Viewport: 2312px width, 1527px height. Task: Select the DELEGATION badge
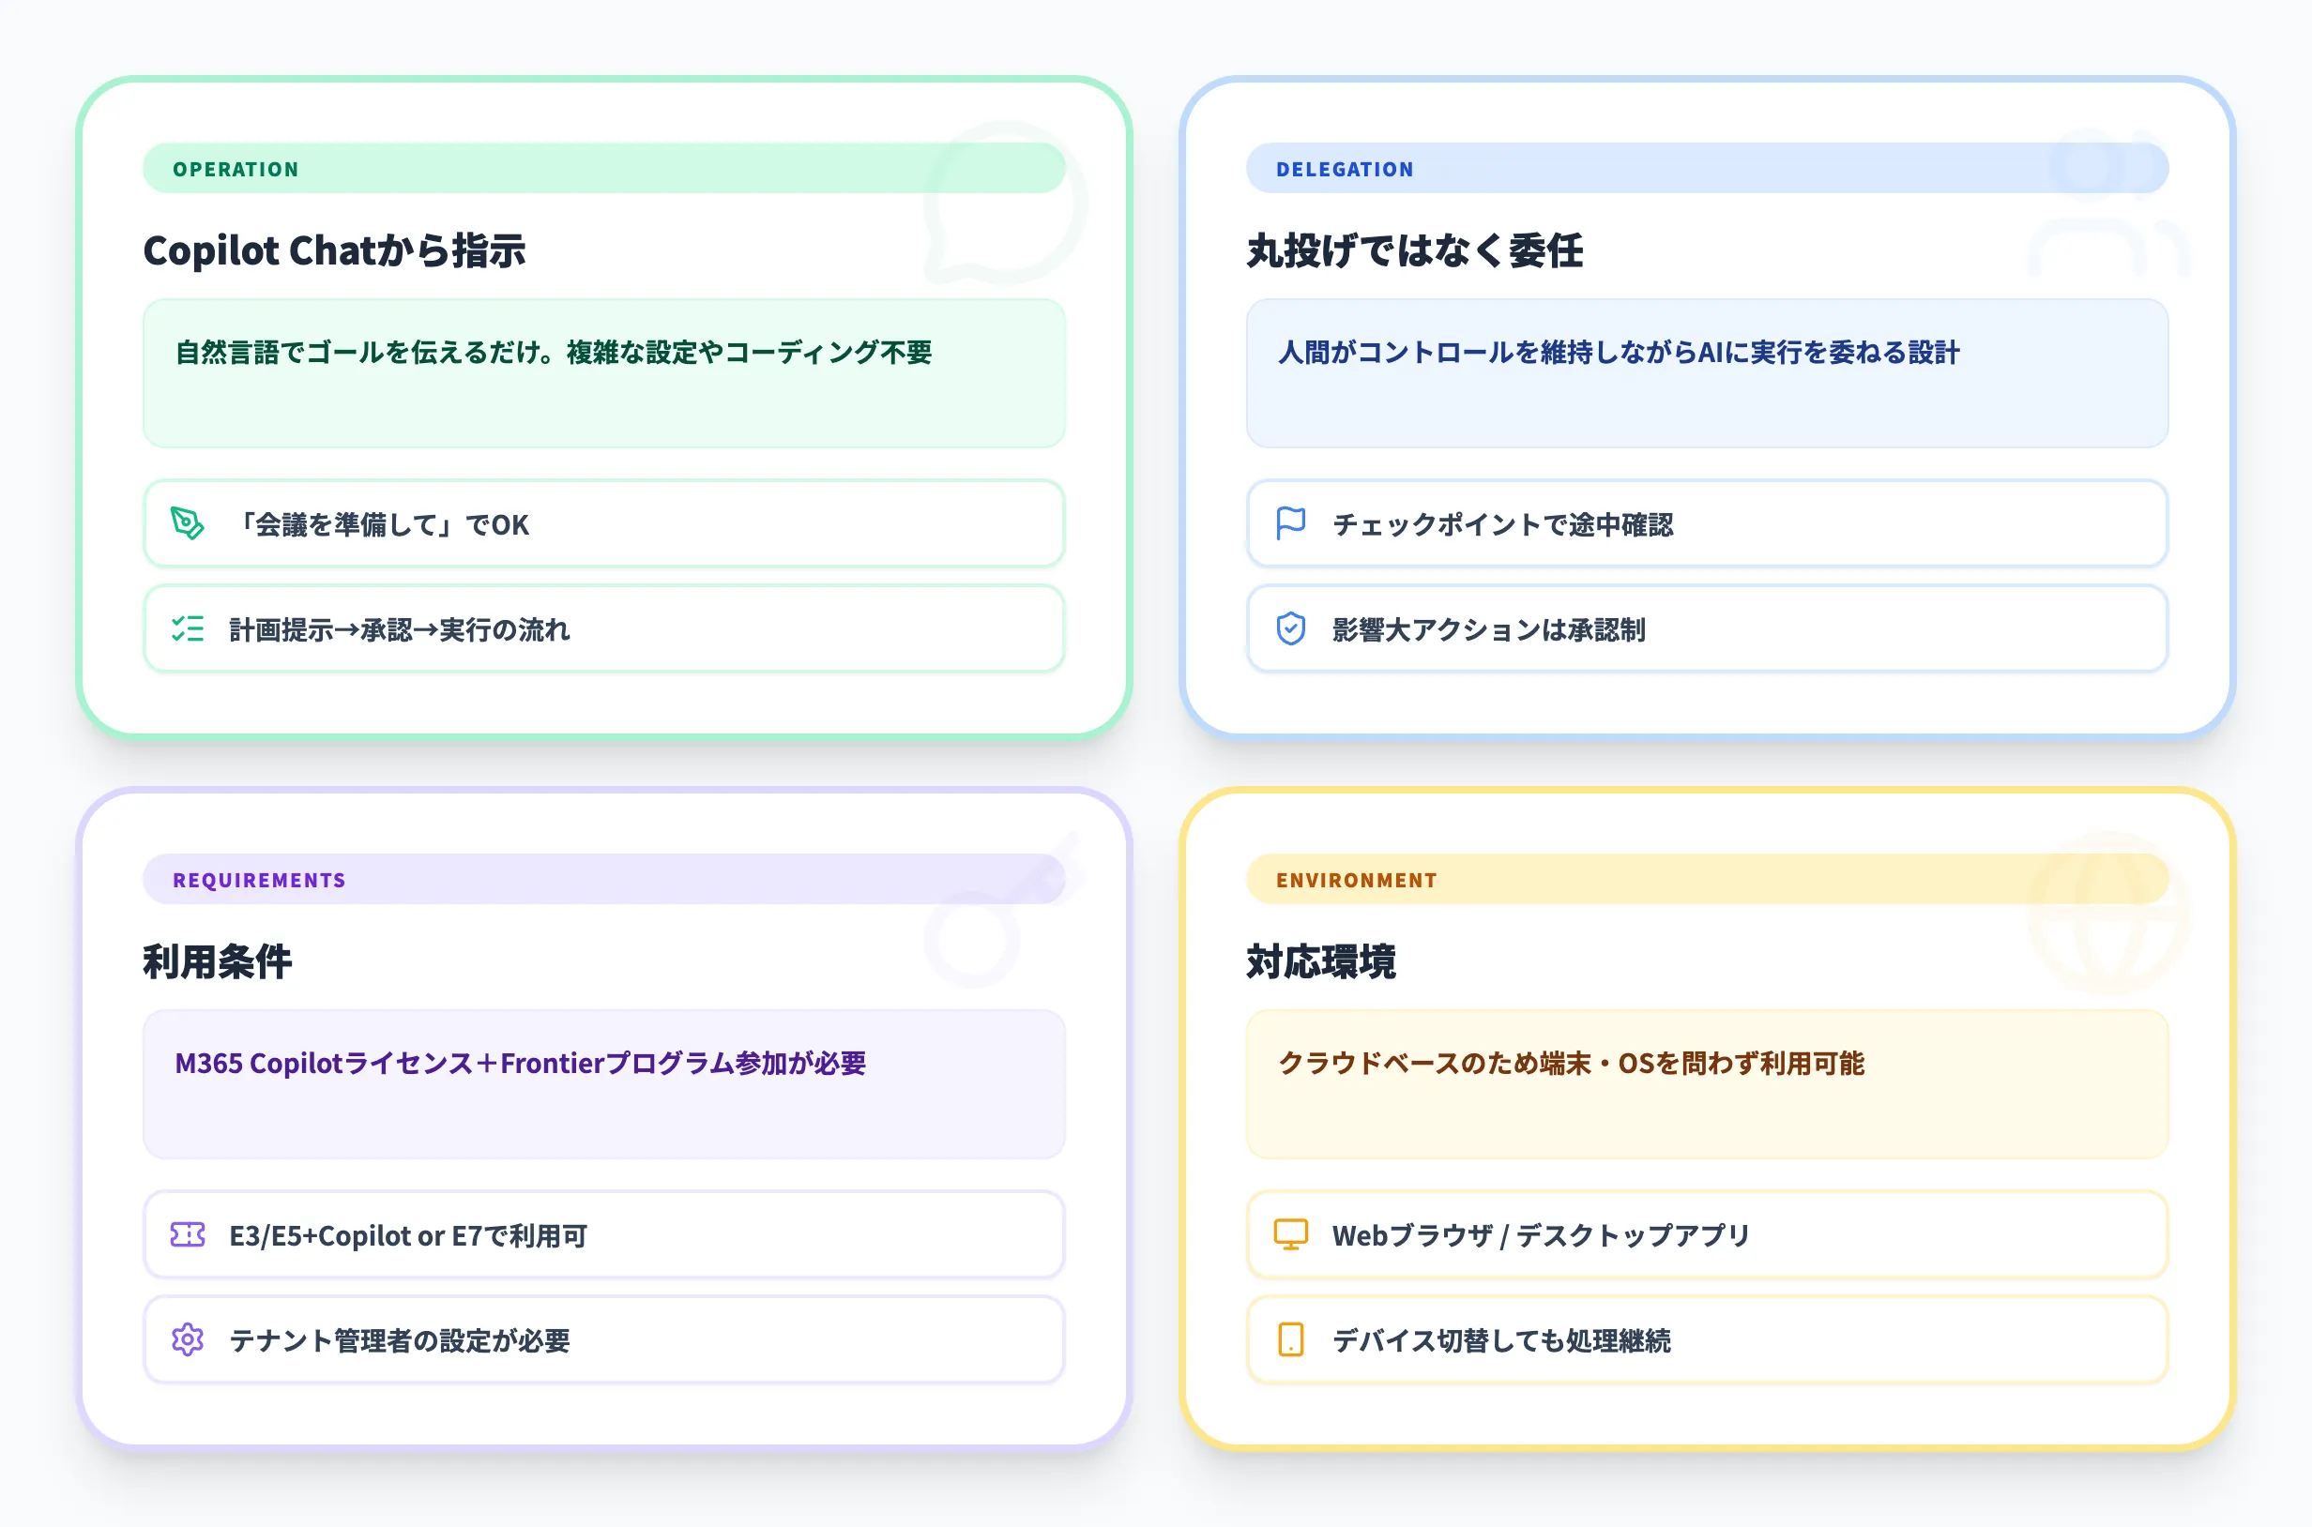1345,169
